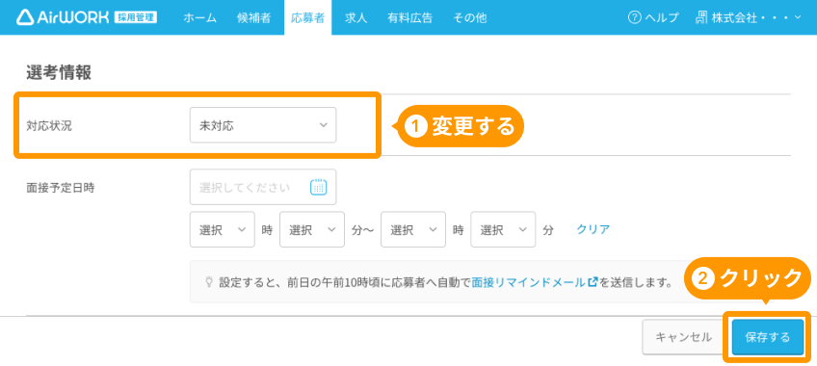Open the 面接リマインドメール link
Image resolution: width=817 pixels, height=366 pixels.
coord(535,283)
